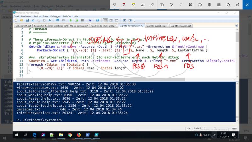Undo the last edit in ISE toolbar
The width and height of the screenshot is (252, 142).
click(58, 20)
